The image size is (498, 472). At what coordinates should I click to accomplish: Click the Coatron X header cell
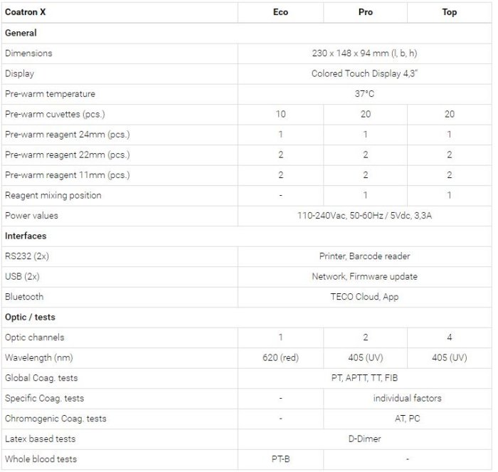25,12
